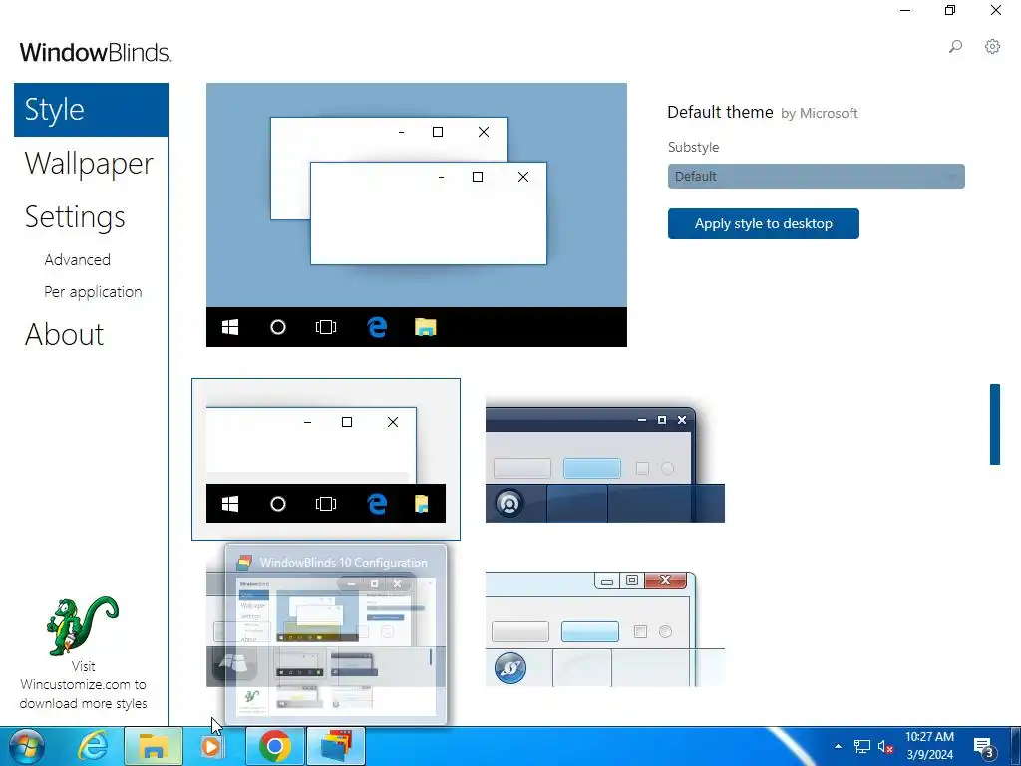The image size is (1021, 766).
Task: Visit Wincustomize.com to download more styles
Action: pos(83,684)
